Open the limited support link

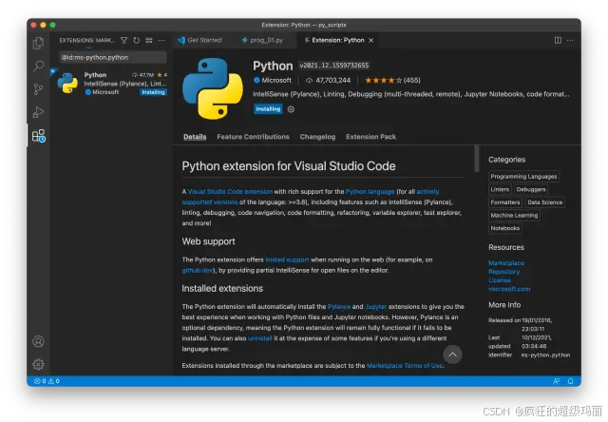[287, 259]
